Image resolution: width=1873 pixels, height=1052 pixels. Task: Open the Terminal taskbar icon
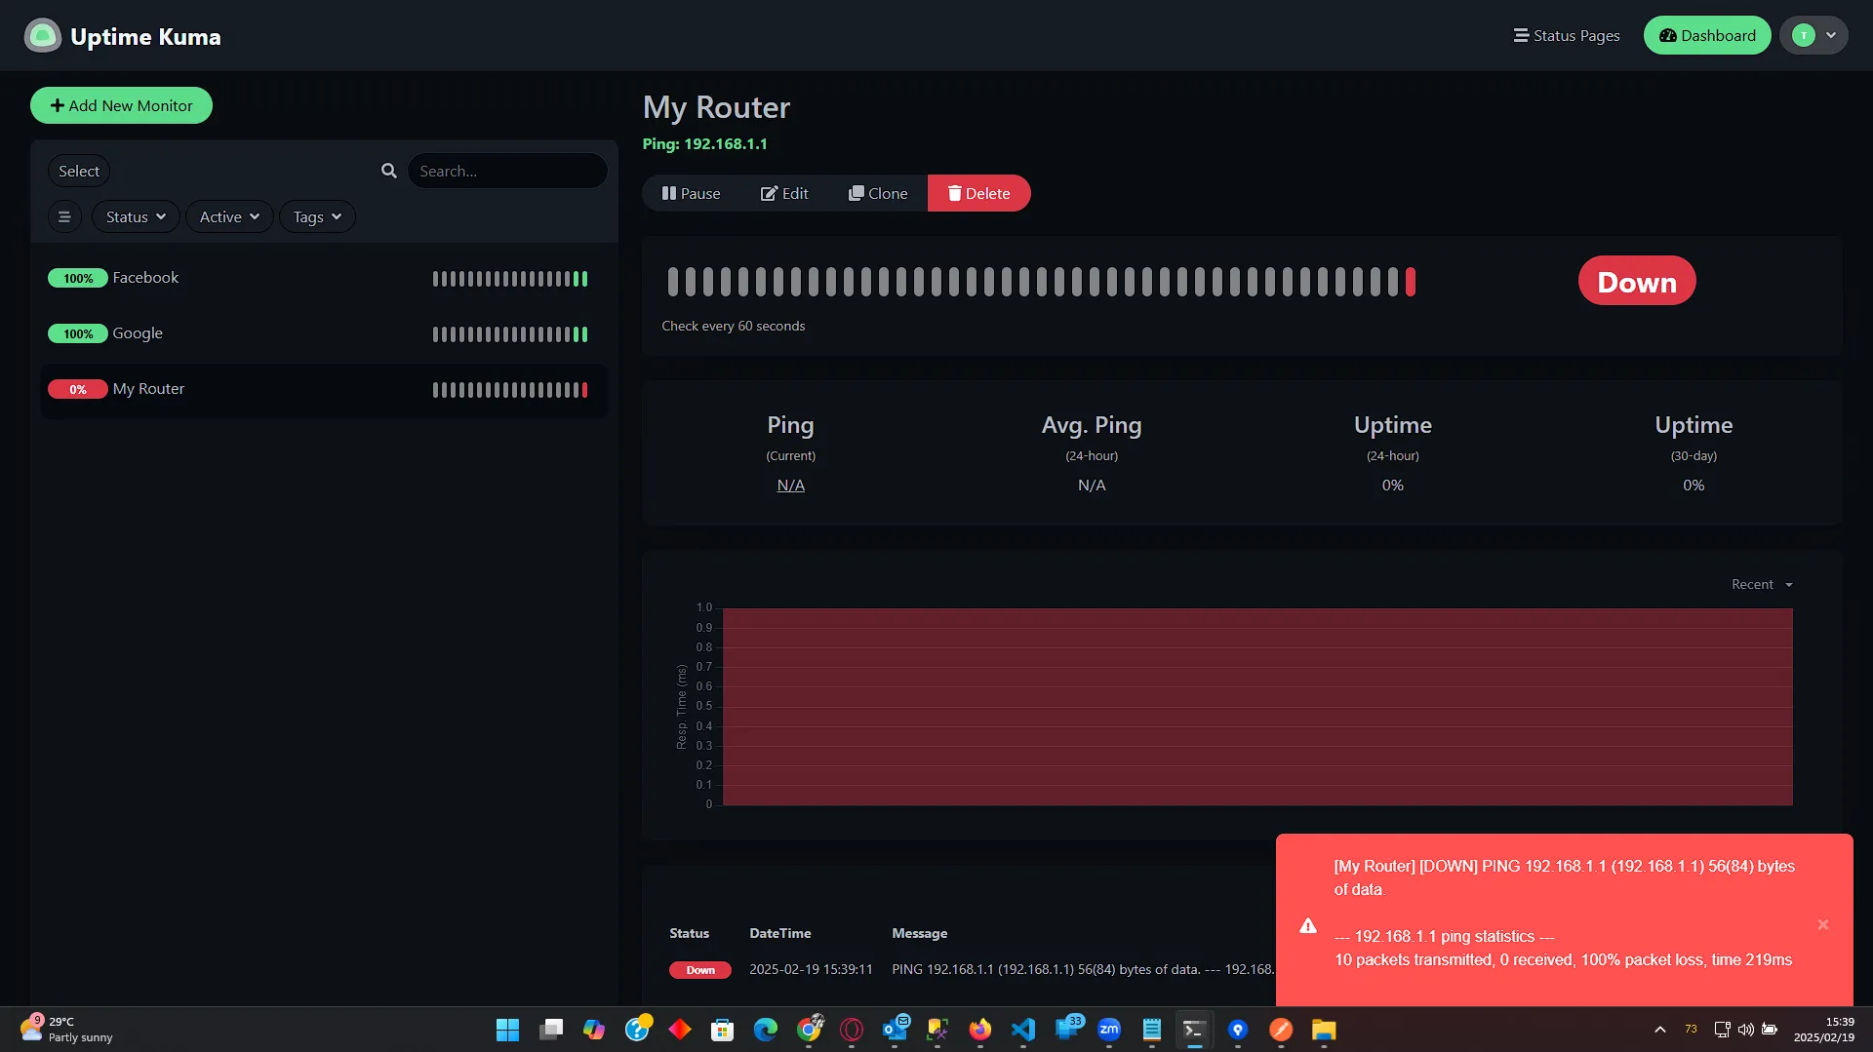1194,1030
